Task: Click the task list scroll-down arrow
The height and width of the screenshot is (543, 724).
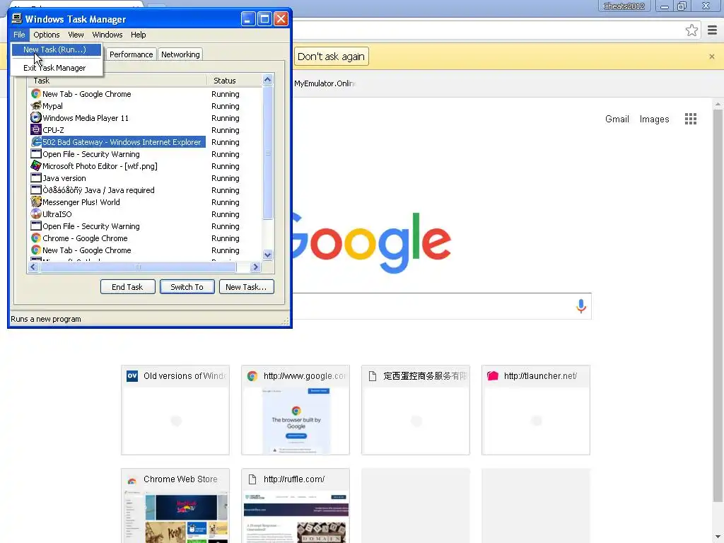Action: 268,255
